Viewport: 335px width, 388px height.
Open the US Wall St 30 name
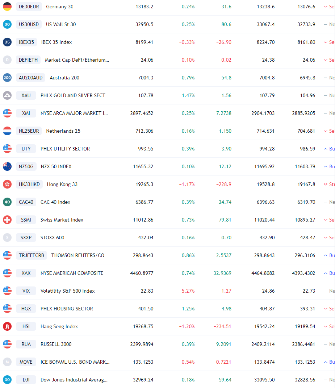coord(61,24)
